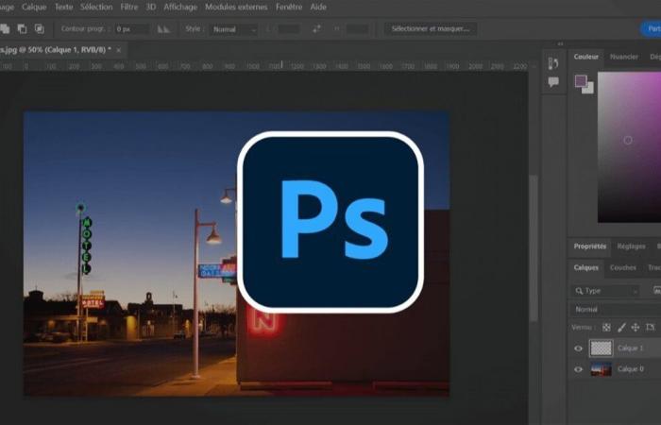
Task: Hide the Calque 1 layer
Action: point(578,348)
